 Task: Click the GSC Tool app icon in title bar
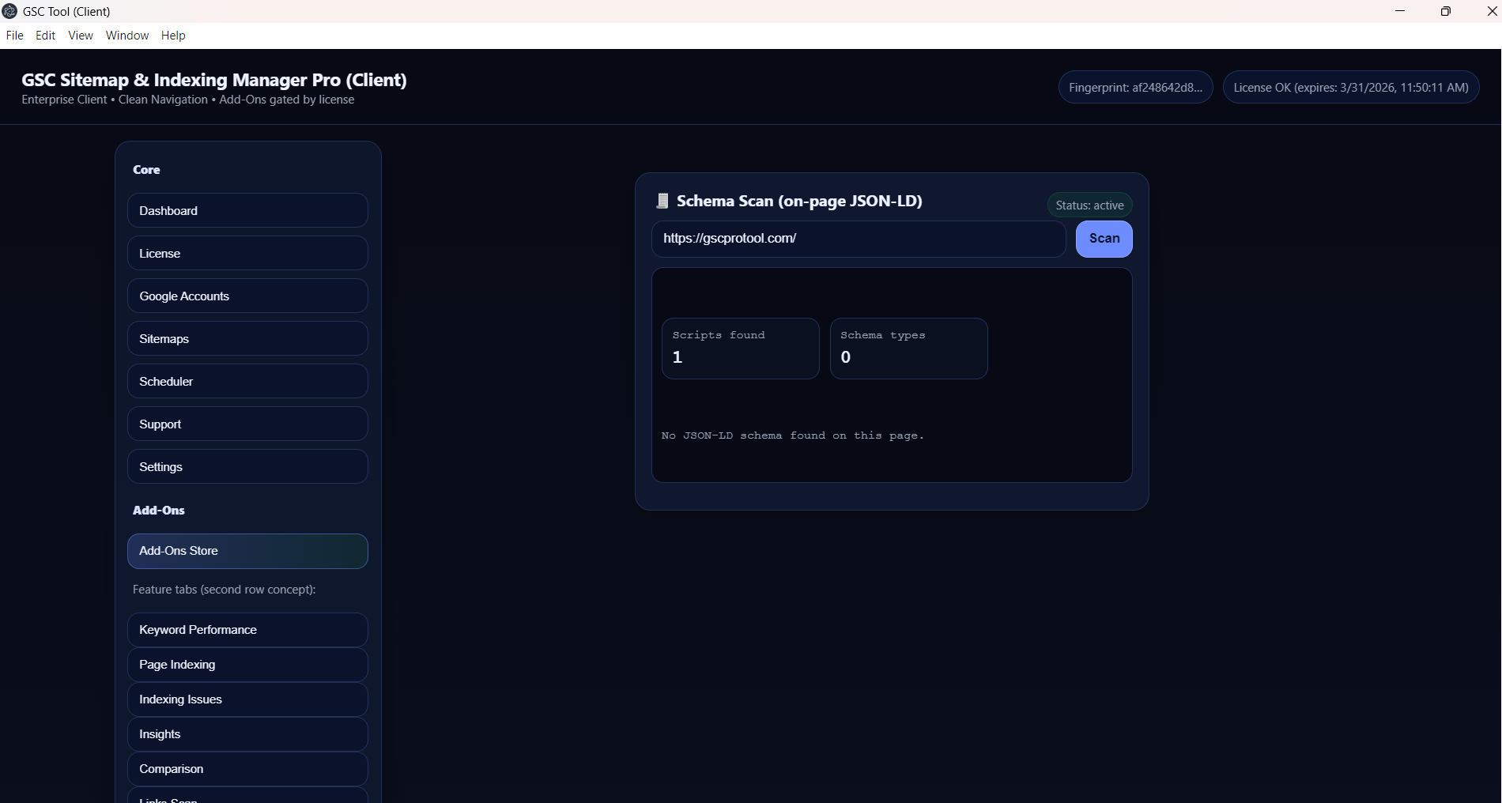pyautogui.click(x=10, y=11)
